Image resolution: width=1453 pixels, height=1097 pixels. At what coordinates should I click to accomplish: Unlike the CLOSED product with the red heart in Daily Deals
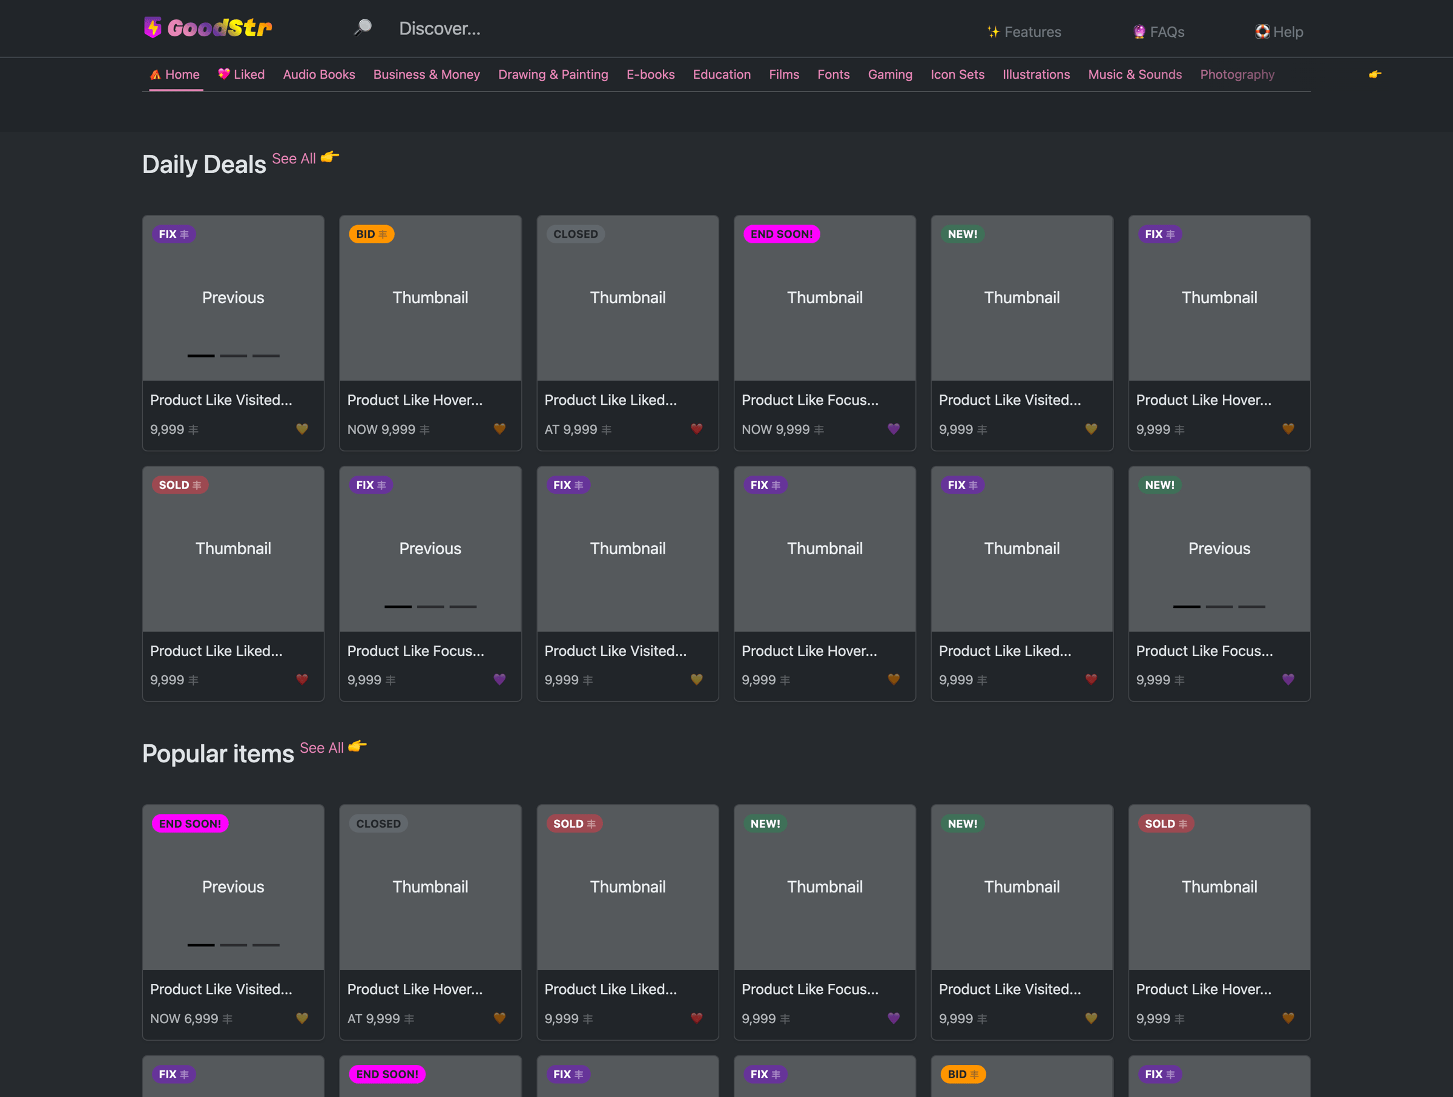tap(696, 428)
